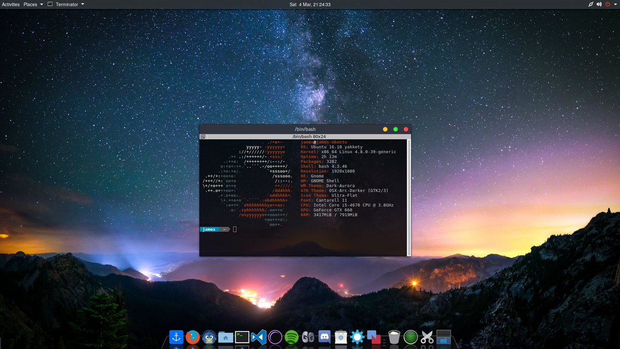
Task: Click the terminal's vertical scrollbar
Action: pos(409,197)
